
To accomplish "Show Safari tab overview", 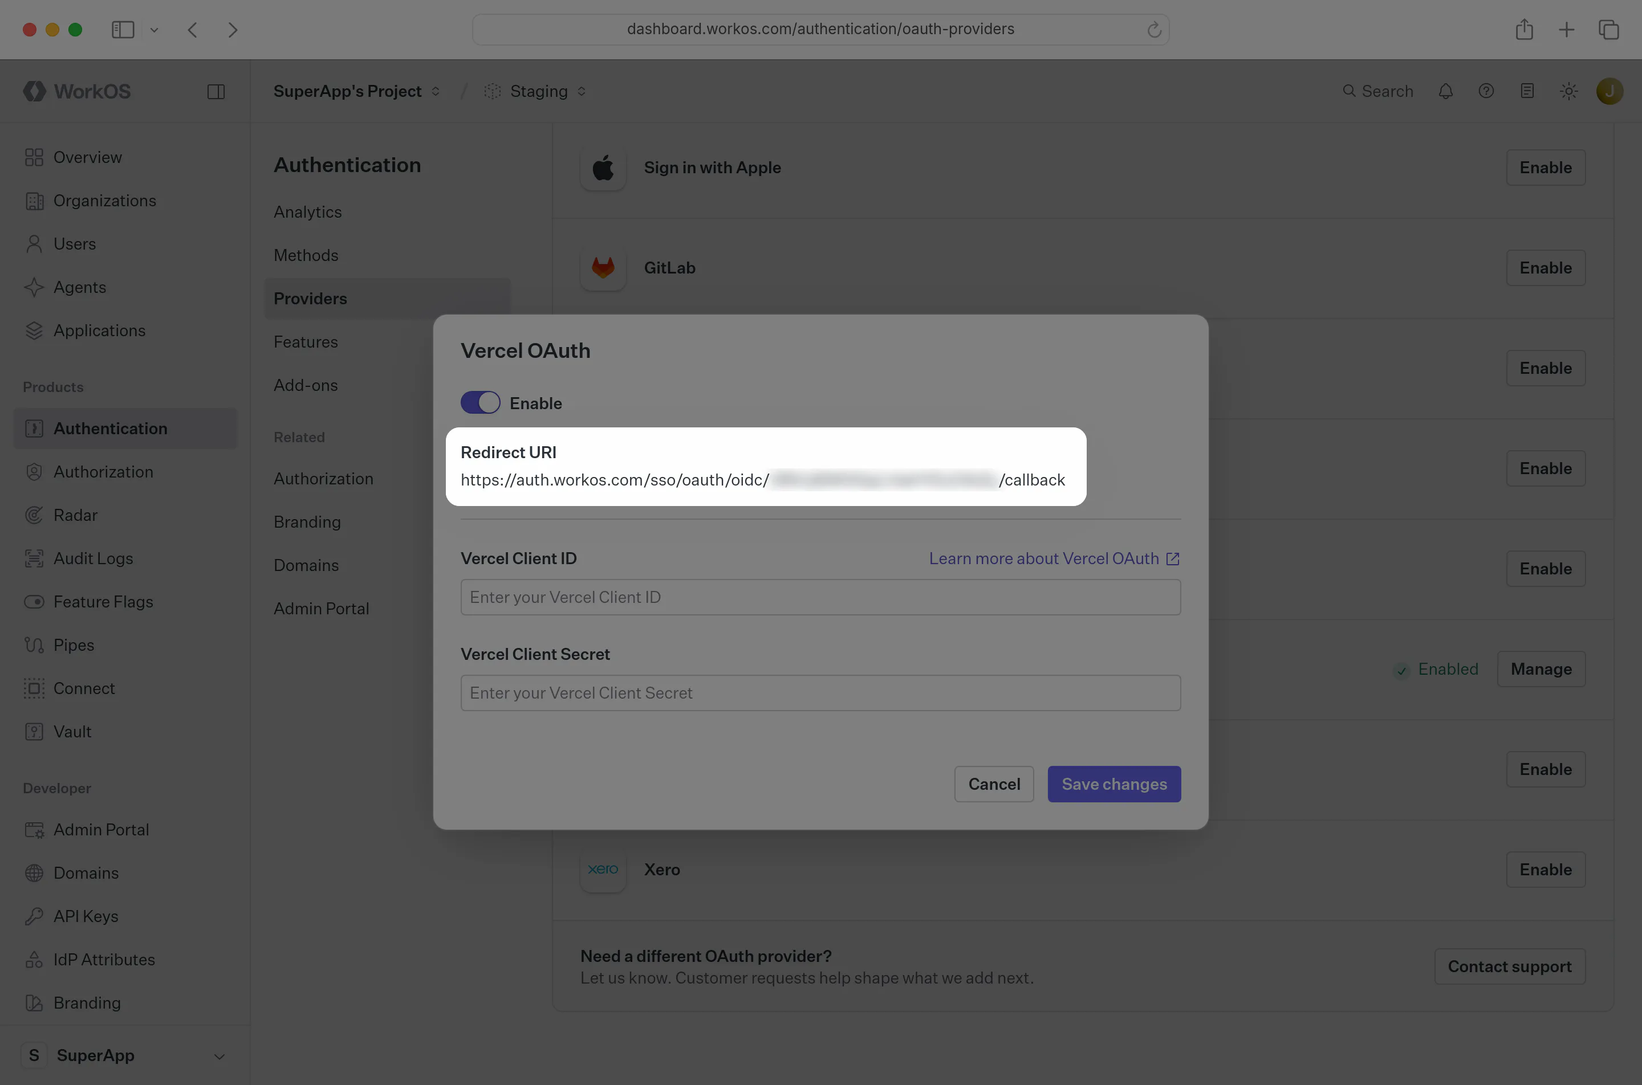I will pyautogui.click(x=1609, y=30).
